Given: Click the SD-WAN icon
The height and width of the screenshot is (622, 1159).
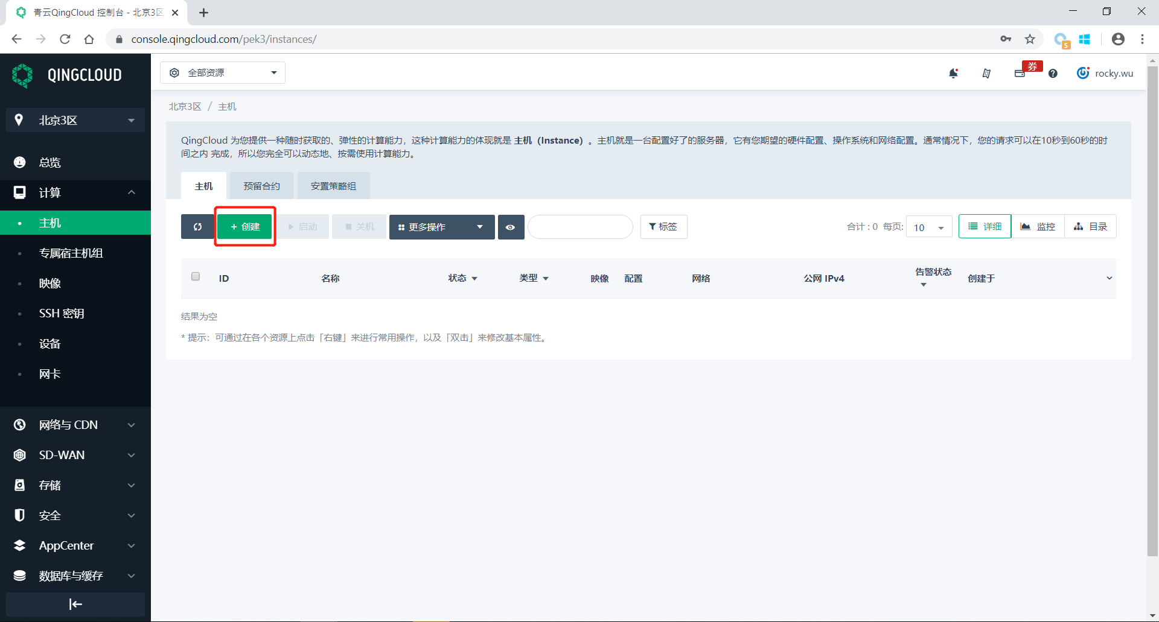Looking at the screenshot, I should coord(20,455).
